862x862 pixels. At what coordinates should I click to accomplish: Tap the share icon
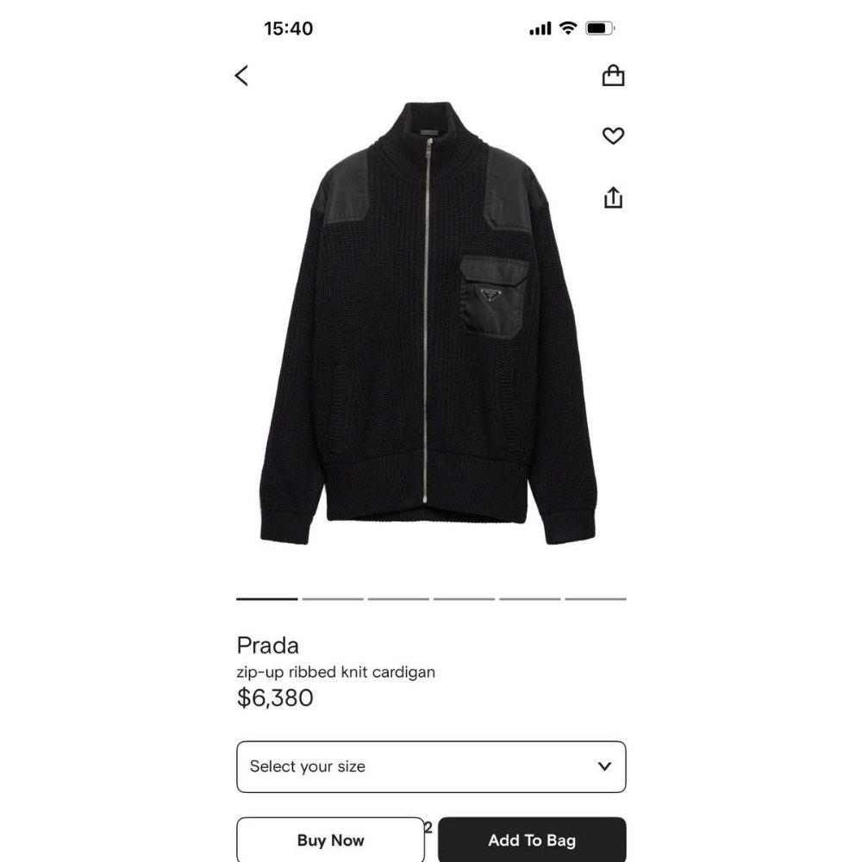pyautogui.click(x=613, y=197)
